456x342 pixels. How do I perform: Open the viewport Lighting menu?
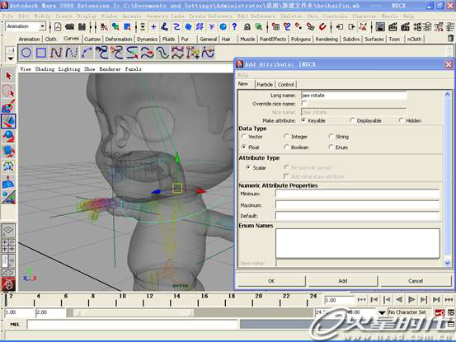69,69
